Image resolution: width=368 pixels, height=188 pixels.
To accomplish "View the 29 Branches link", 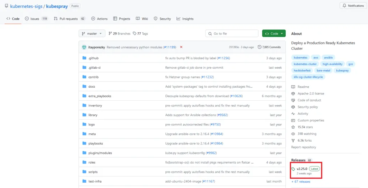I will 119,33.
